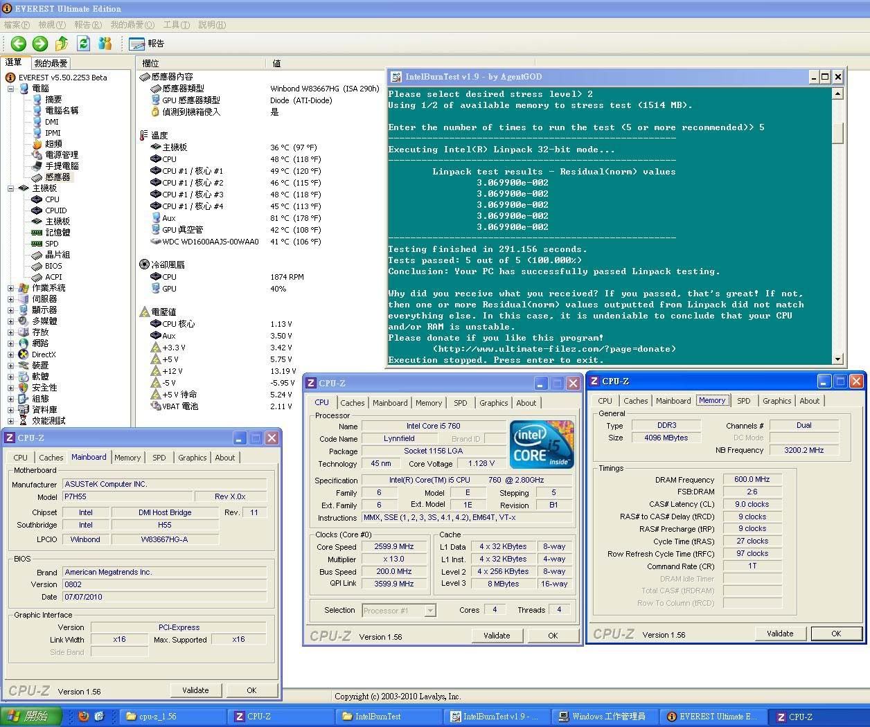Switch to Caches tab in CPU-Z processor window

click(x=352, y=403)
